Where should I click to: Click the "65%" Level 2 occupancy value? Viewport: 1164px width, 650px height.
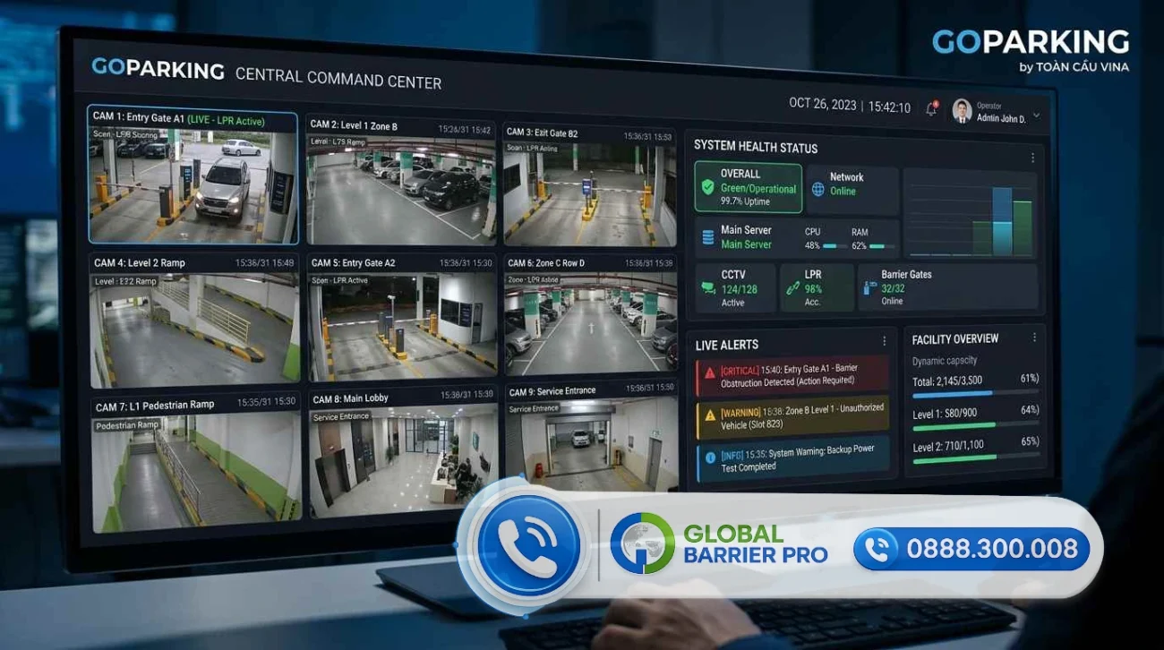[x=1030, y=441]
